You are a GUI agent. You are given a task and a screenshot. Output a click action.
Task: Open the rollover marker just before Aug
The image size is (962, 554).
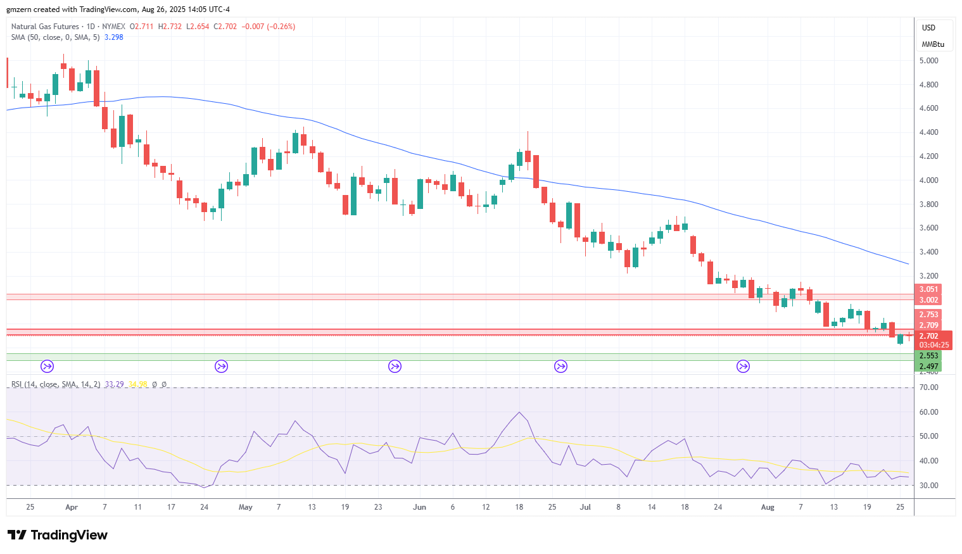(743, 366)
